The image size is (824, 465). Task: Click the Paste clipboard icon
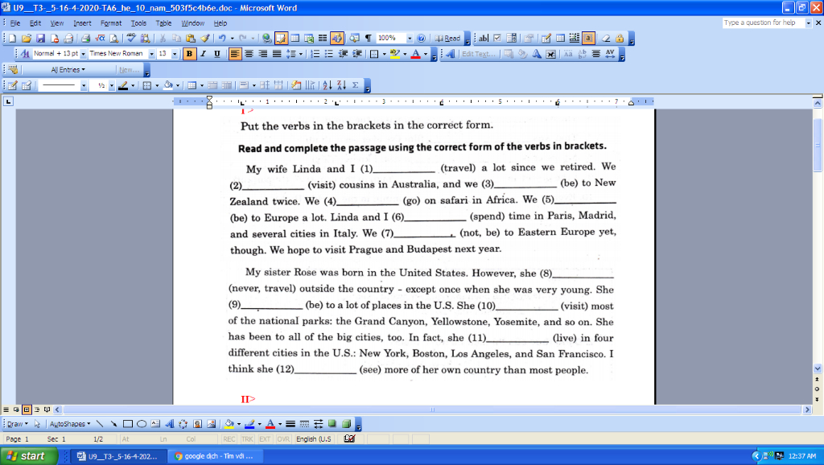pos(190,39)
